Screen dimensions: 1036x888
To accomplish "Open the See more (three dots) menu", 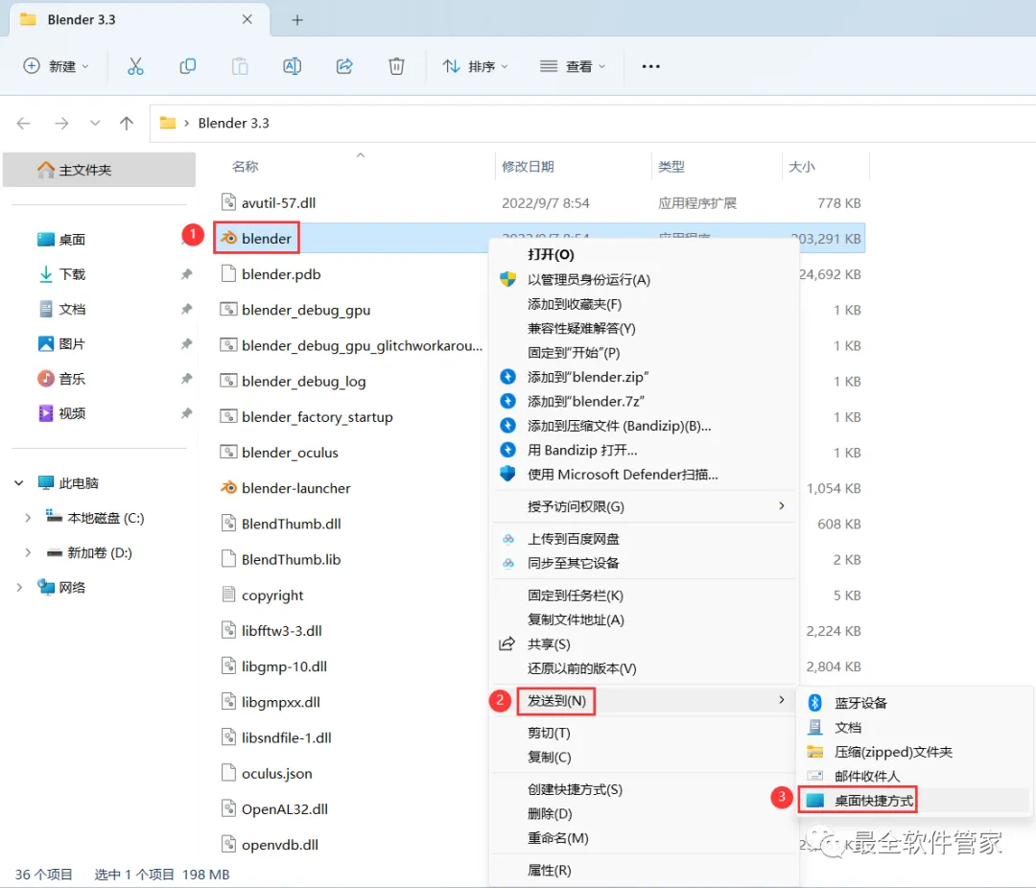I will coord(650,67).
